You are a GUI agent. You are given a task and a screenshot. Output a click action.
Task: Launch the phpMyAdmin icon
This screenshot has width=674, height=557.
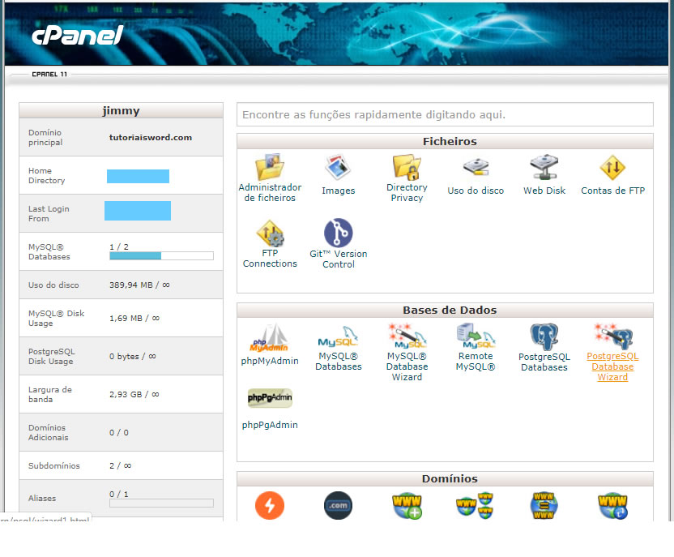click(x=270, y=338)
